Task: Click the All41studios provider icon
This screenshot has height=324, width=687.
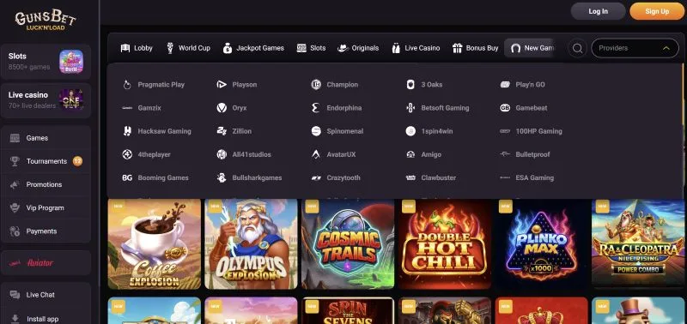Action: (x=222, y=154)
